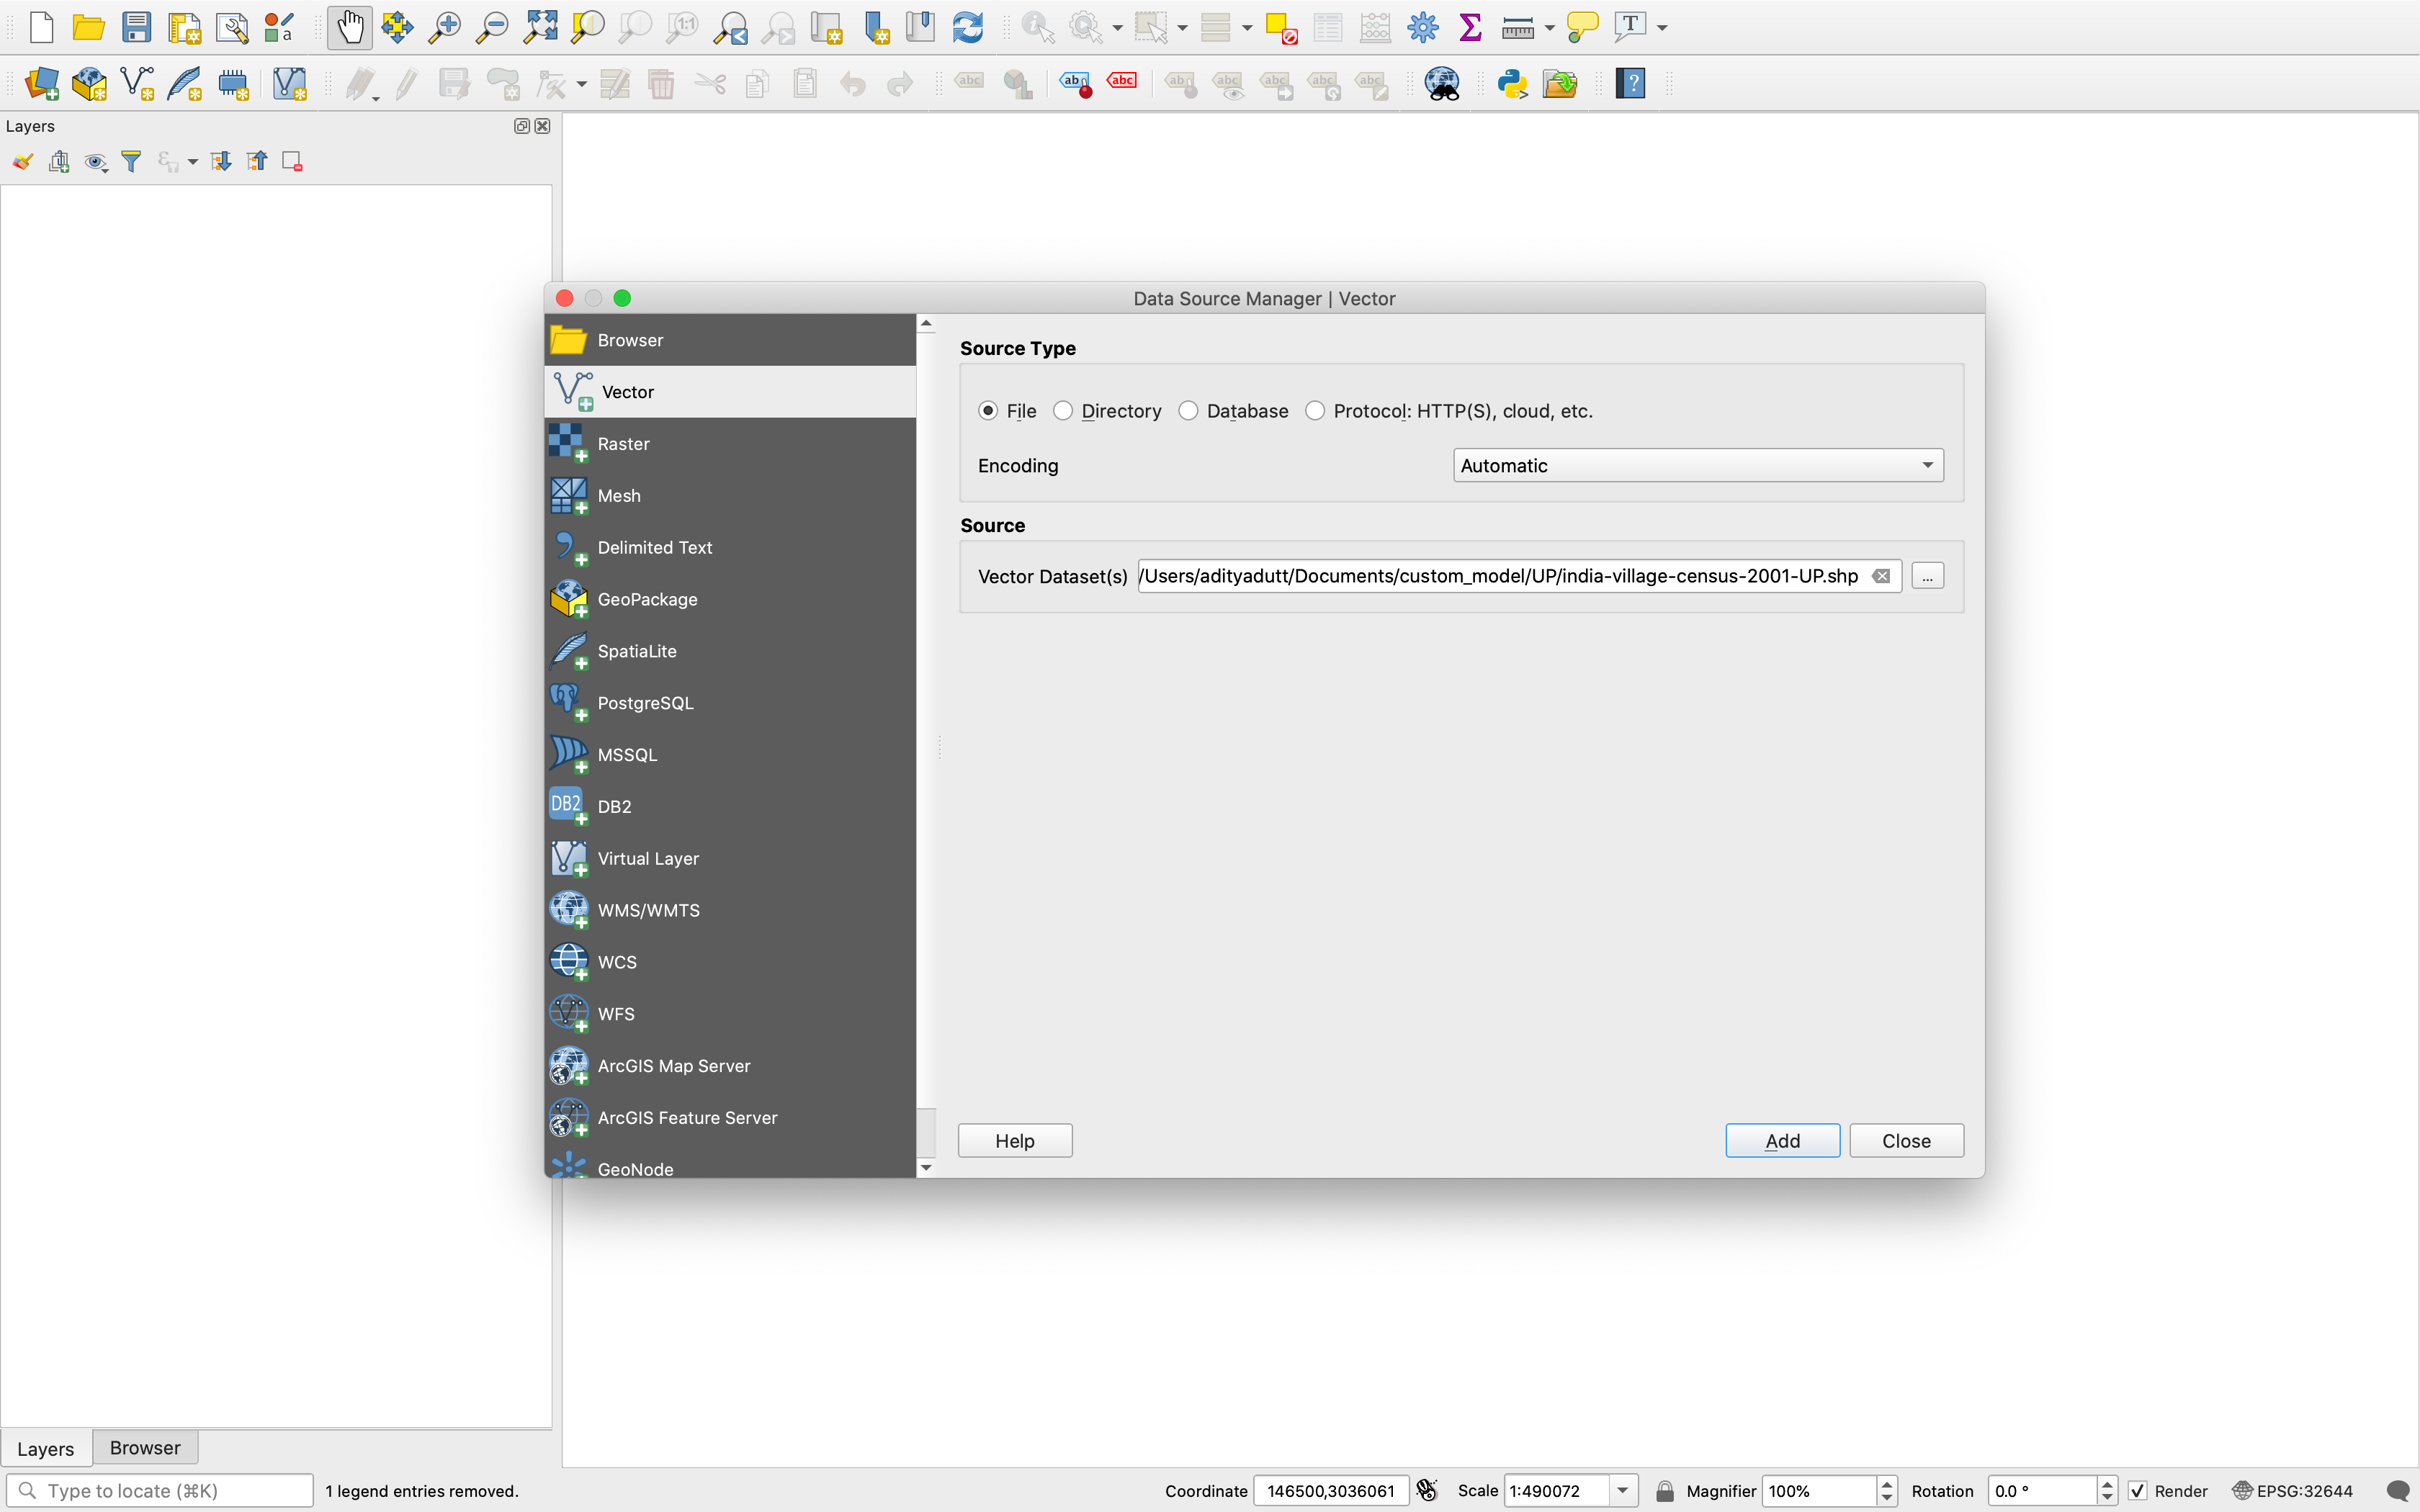The height and width of the screenshot is (1512, 2420).
Task: Click the Zoom In magnifier icon
Action: point(444,27)
